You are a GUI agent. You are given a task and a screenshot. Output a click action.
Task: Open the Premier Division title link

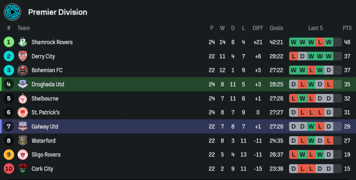click(x=58, y=12)
